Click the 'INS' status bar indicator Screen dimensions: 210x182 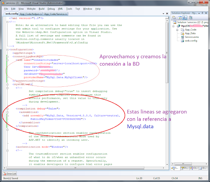[200, 178]
